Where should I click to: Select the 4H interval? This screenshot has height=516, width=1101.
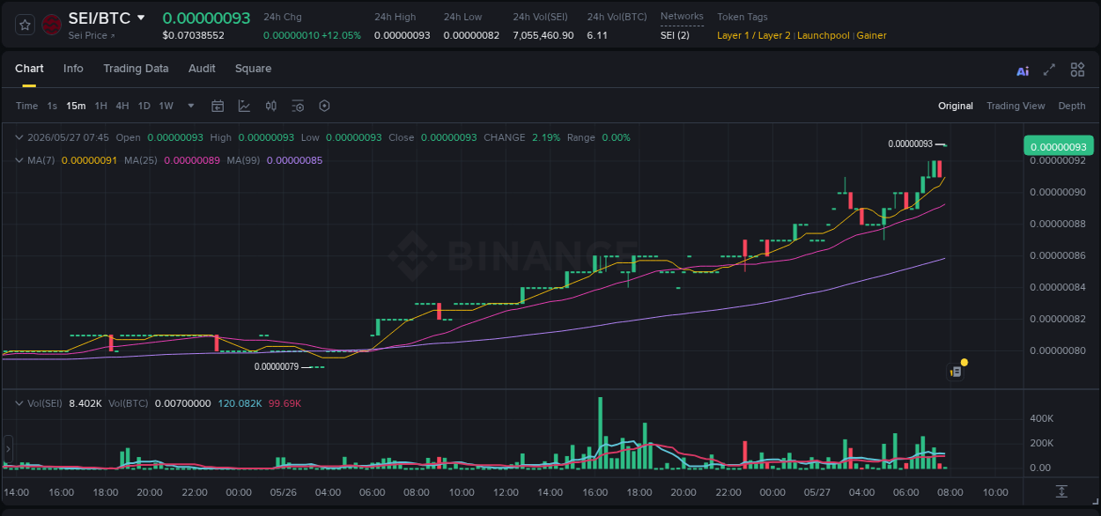click(x=122, y=106)
